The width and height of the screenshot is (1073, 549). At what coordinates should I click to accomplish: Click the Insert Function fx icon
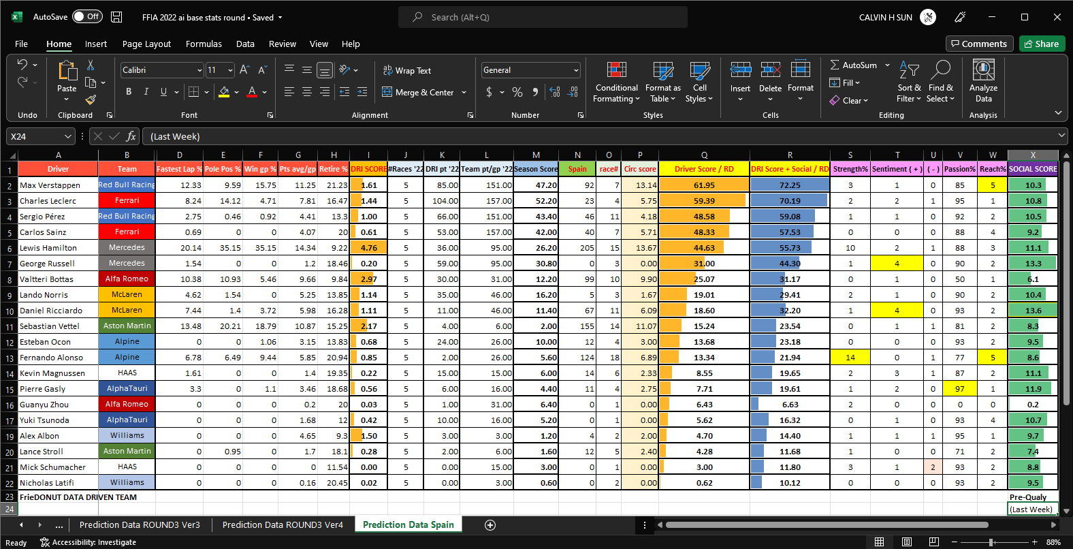pyautogui.click(x=131, y=136)
